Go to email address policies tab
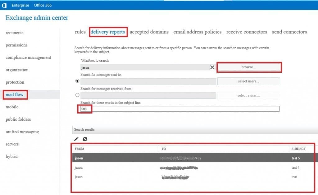 (197, 32)
